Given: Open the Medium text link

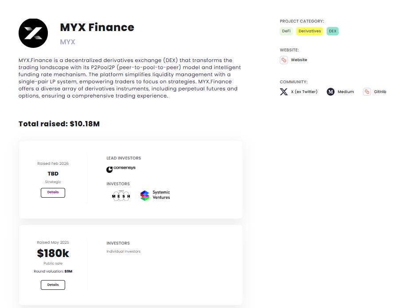Looking at the screenshot, I should [346, 92].
